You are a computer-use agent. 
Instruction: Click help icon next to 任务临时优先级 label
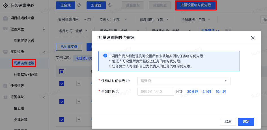pos(128,81)
